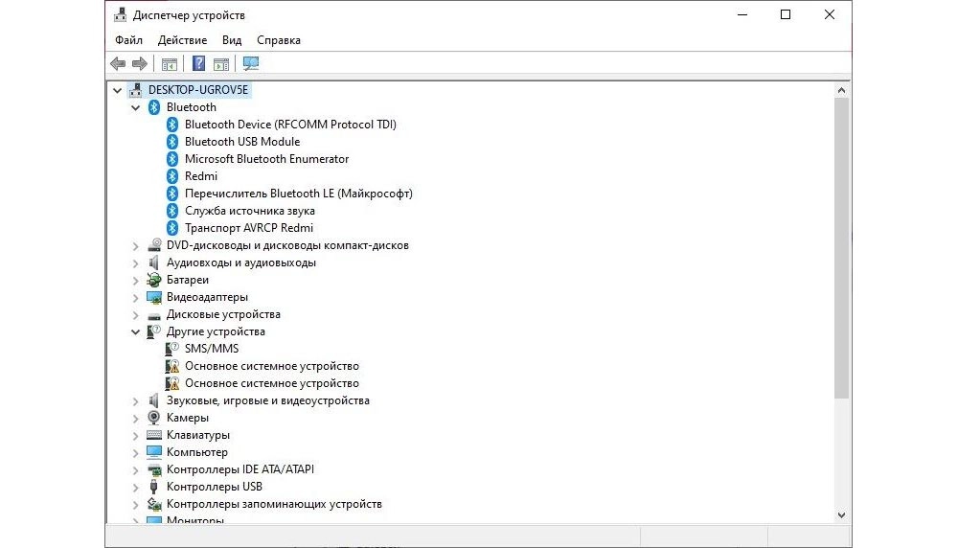
Task: Select the SMS/MMS device entry
Action: pos(212,349)
